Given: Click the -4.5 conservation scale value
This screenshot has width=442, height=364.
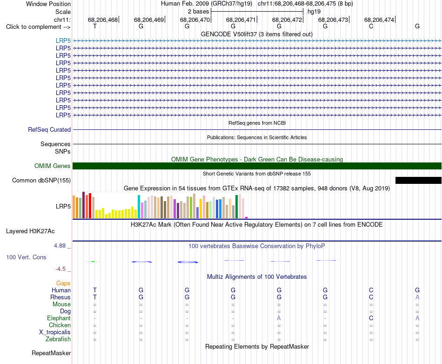Looking at the screenshot, I should tap(60, 269).
